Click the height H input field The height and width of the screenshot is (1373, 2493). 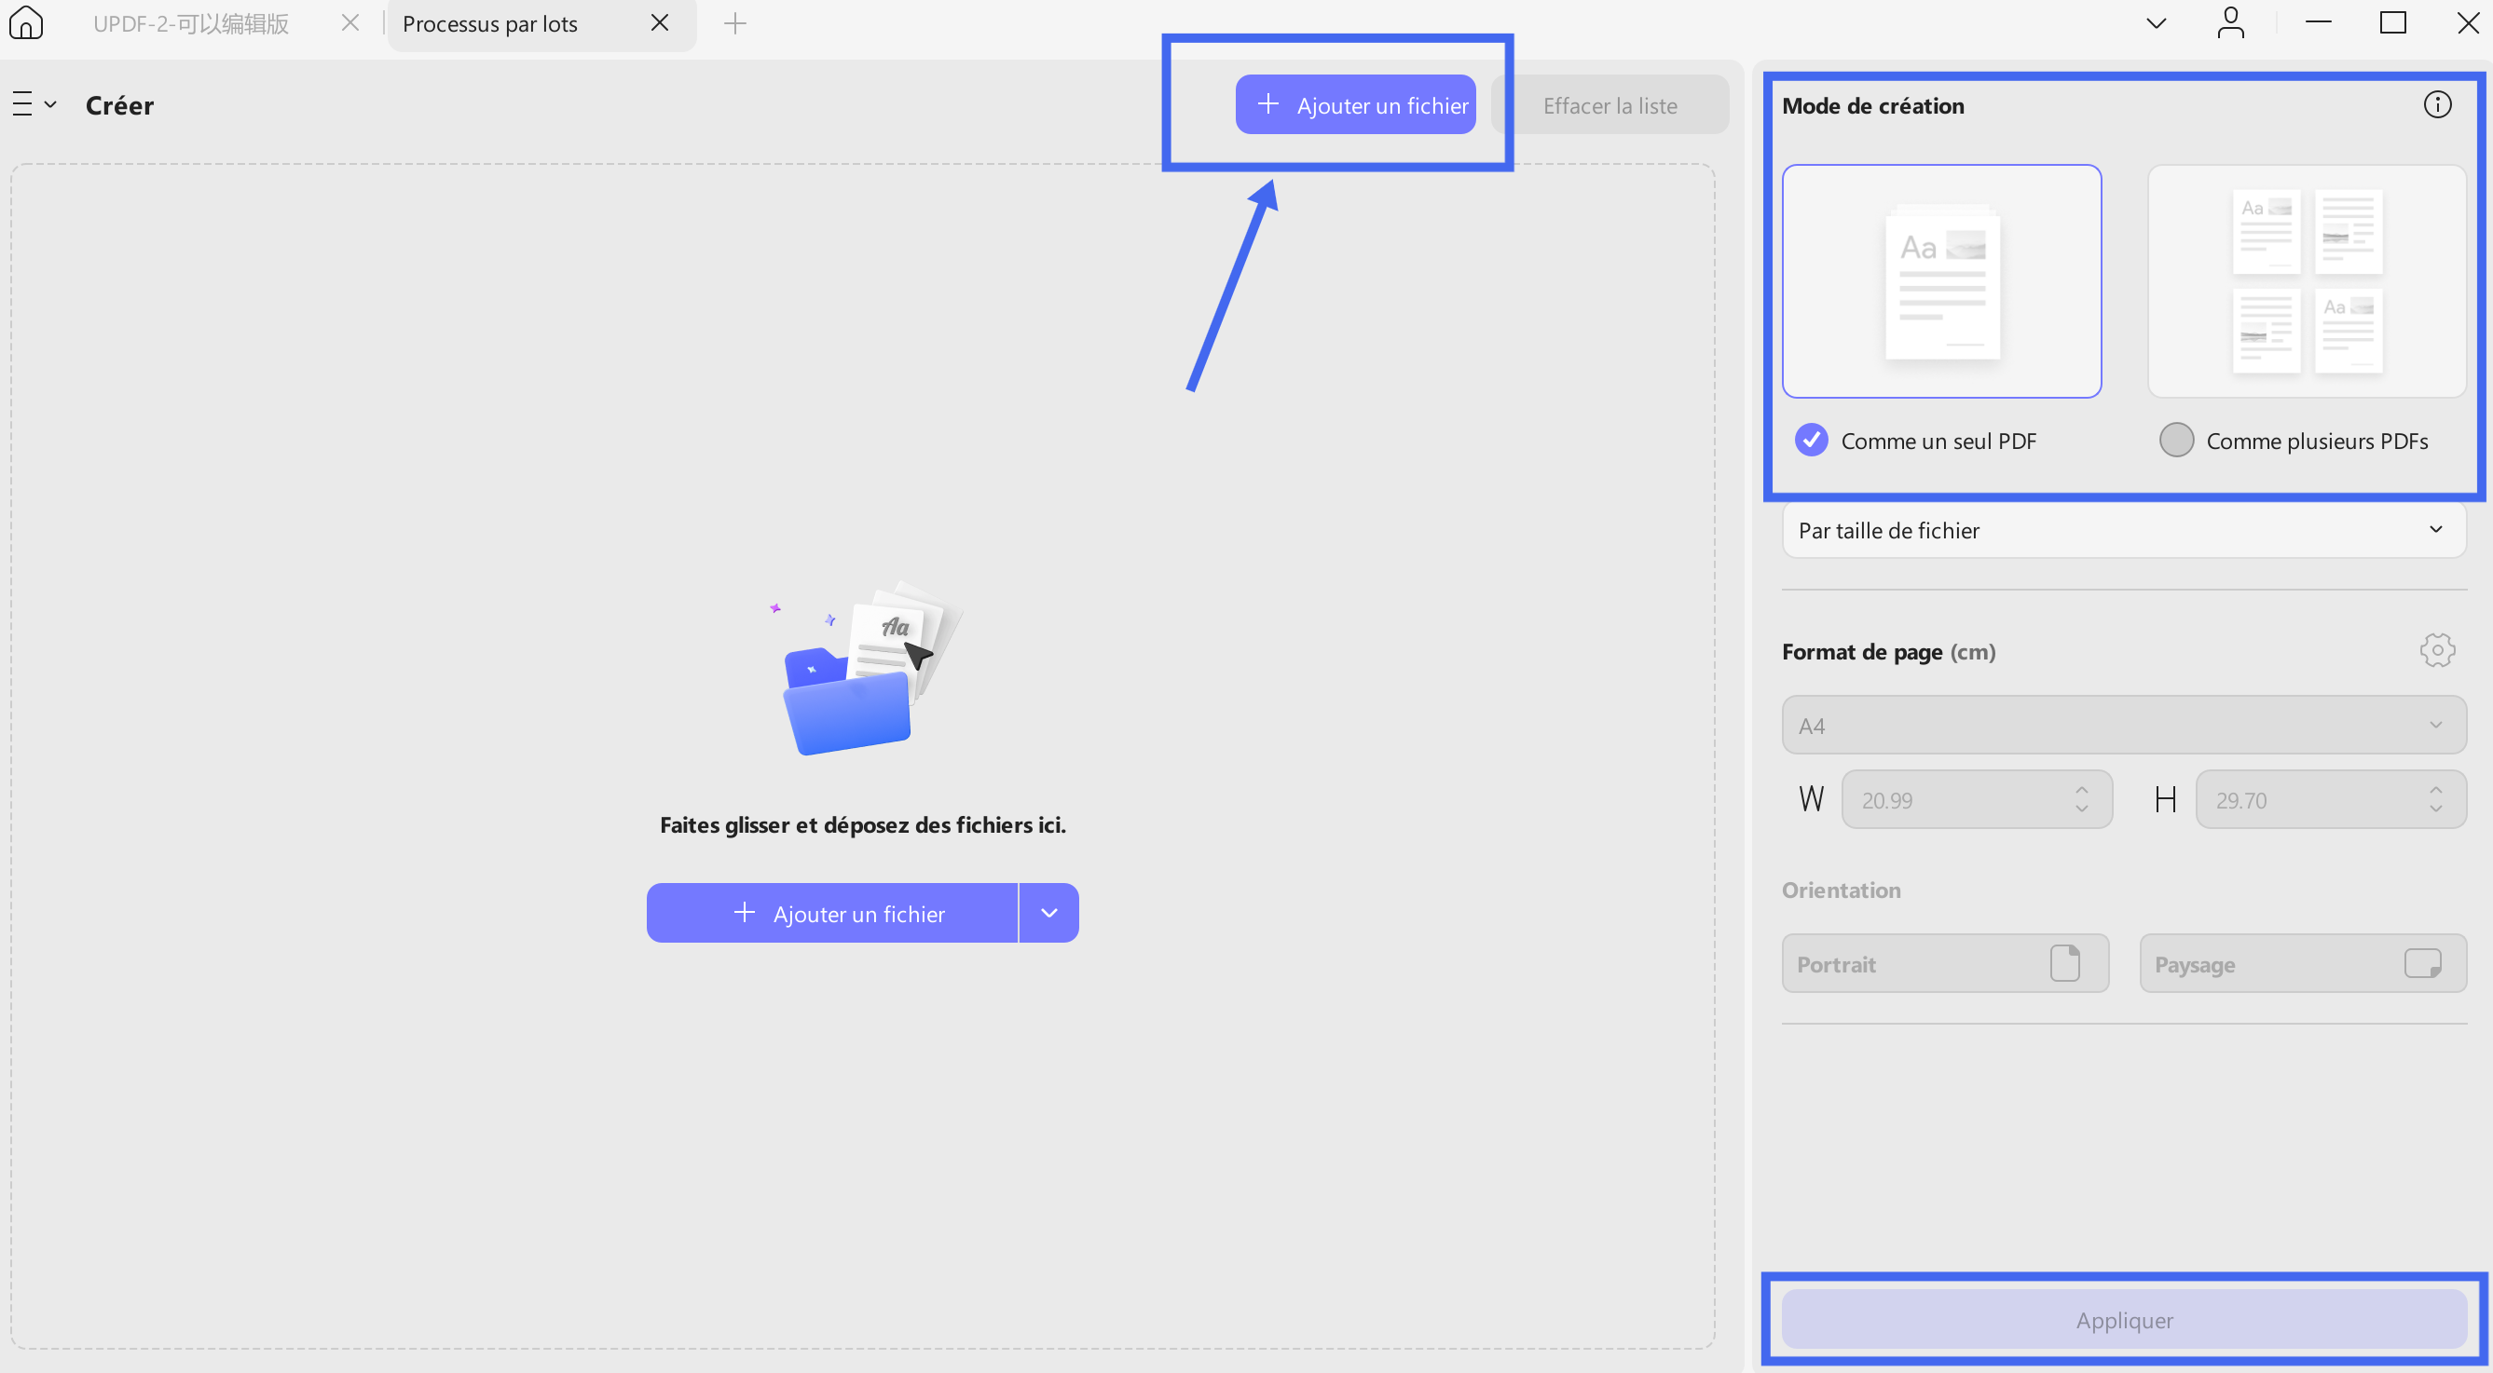[2331, 799]
